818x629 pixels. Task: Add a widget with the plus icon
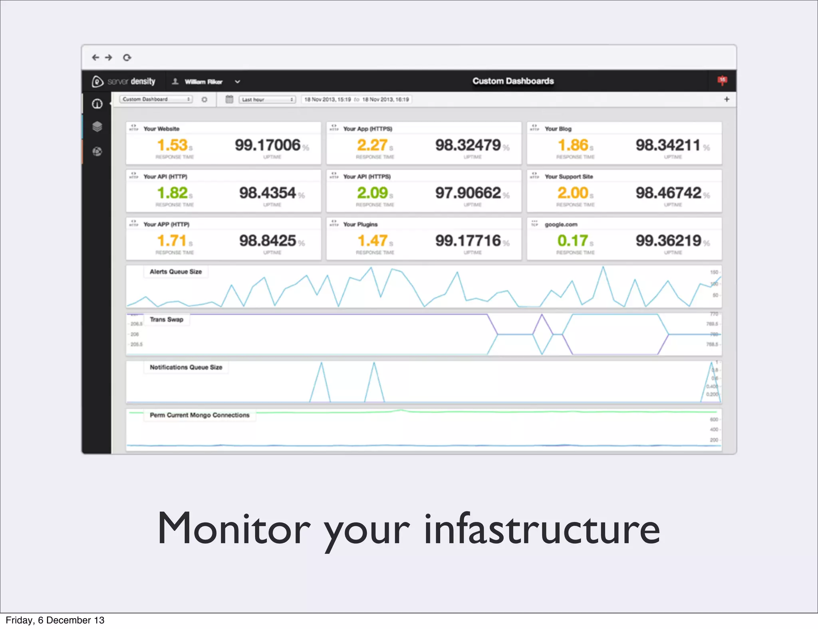tap(727, 99)
